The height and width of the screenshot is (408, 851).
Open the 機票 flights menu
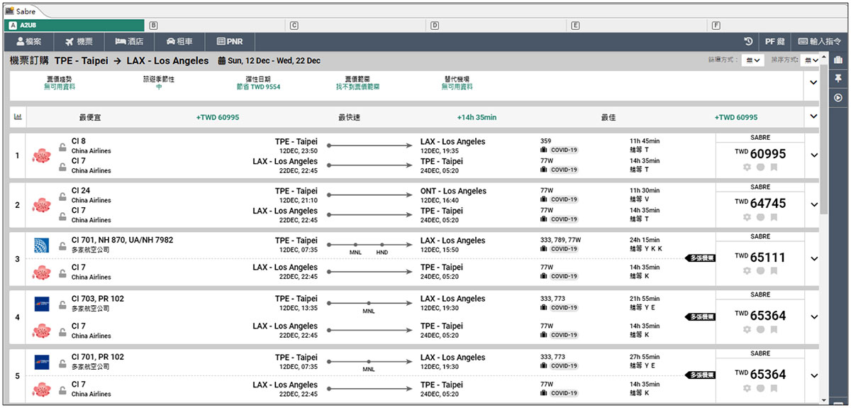(79, 42)
